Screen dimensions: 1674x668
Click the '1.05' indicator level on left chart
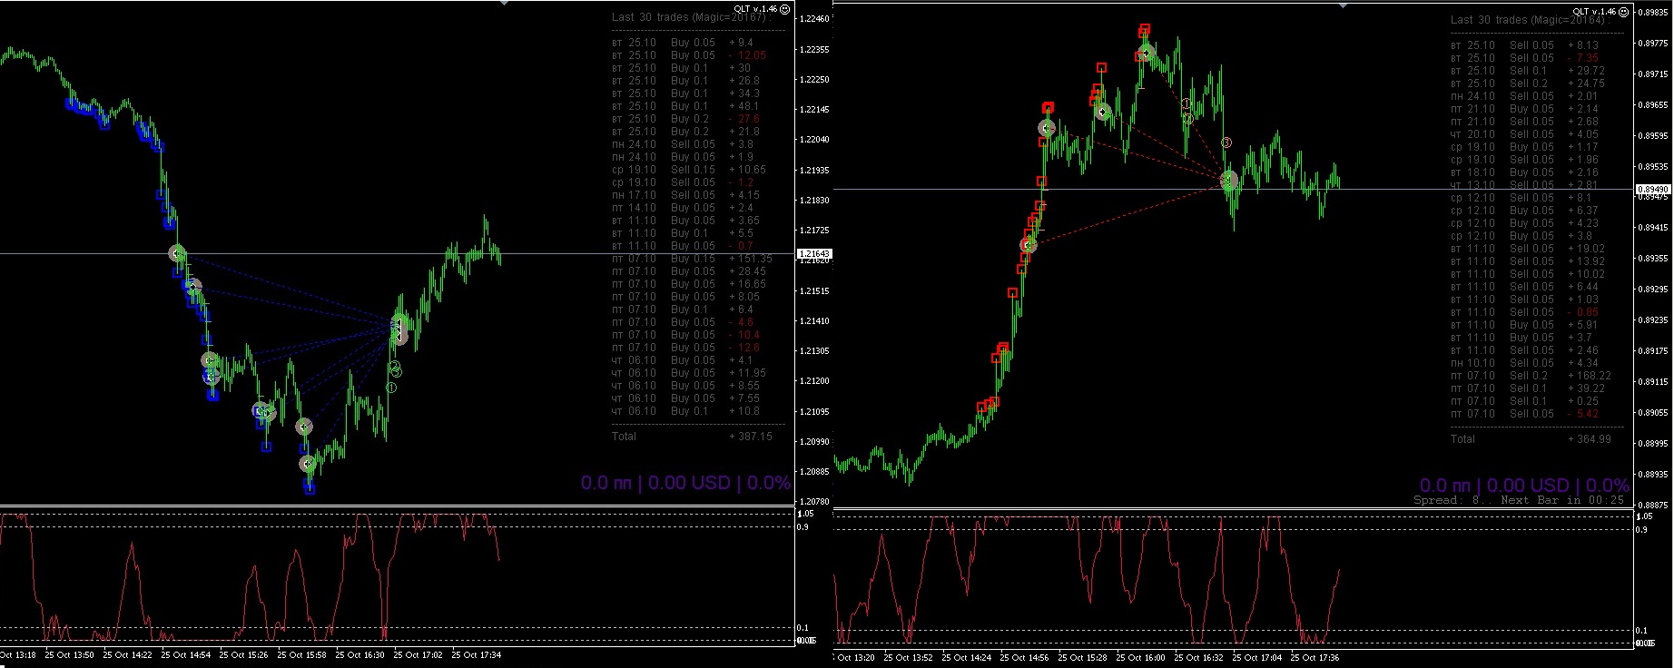(804, 514)
